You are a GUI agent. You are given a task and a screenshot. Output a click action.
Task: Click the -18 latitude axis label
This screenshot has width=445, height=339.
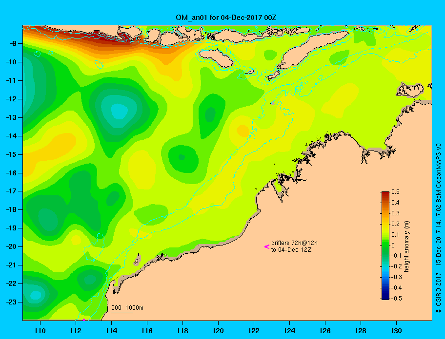[11, 209]
